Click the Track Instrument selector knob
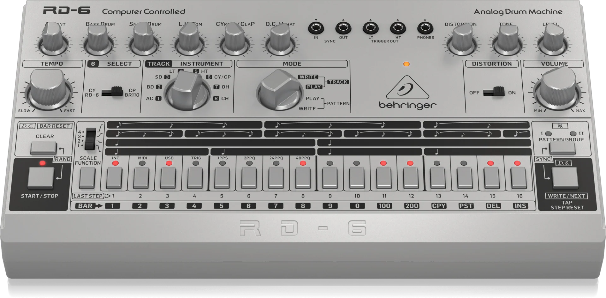 (187, 91)
